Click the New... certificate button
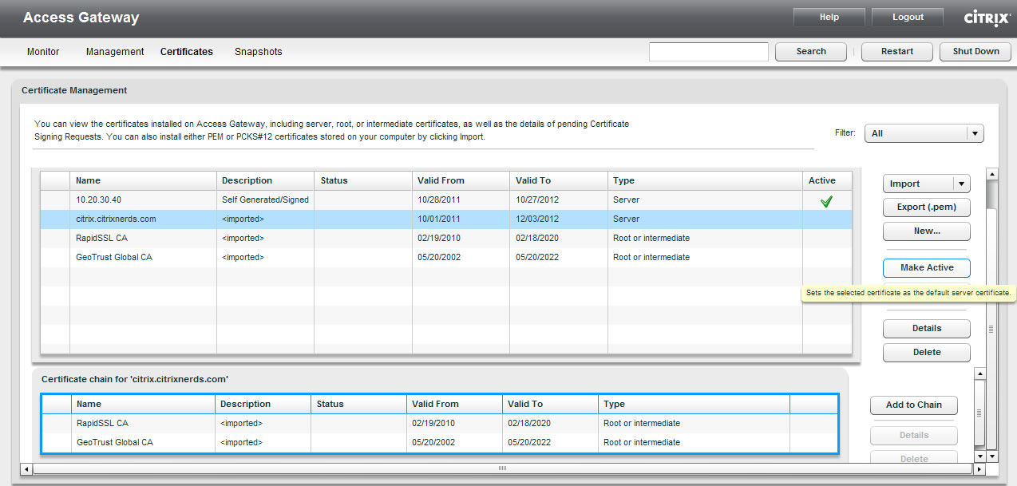The image size is (1017, 486). point(927,231)
